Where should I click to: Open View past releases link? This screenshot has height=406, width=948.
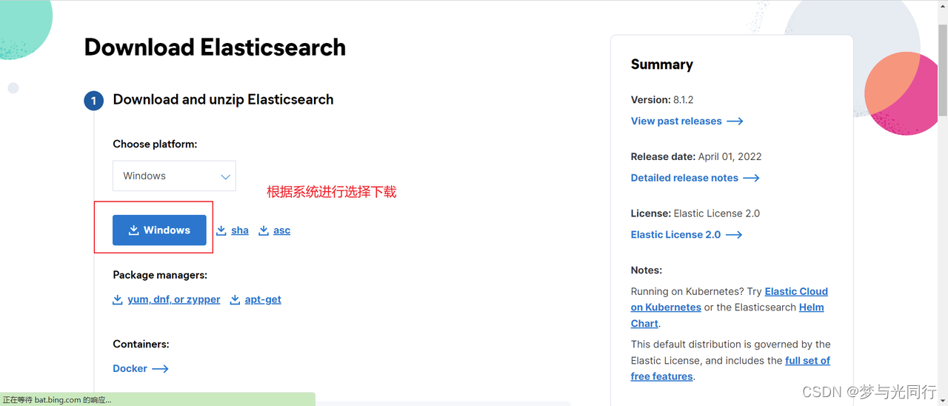(x=676, y=121)
